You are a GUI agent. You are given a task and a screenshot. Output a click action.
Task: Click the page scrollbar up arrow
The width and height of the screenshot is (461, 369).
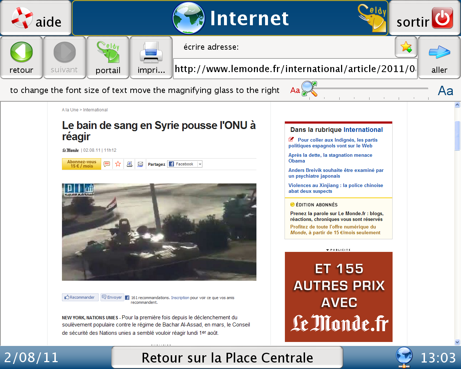457,105
